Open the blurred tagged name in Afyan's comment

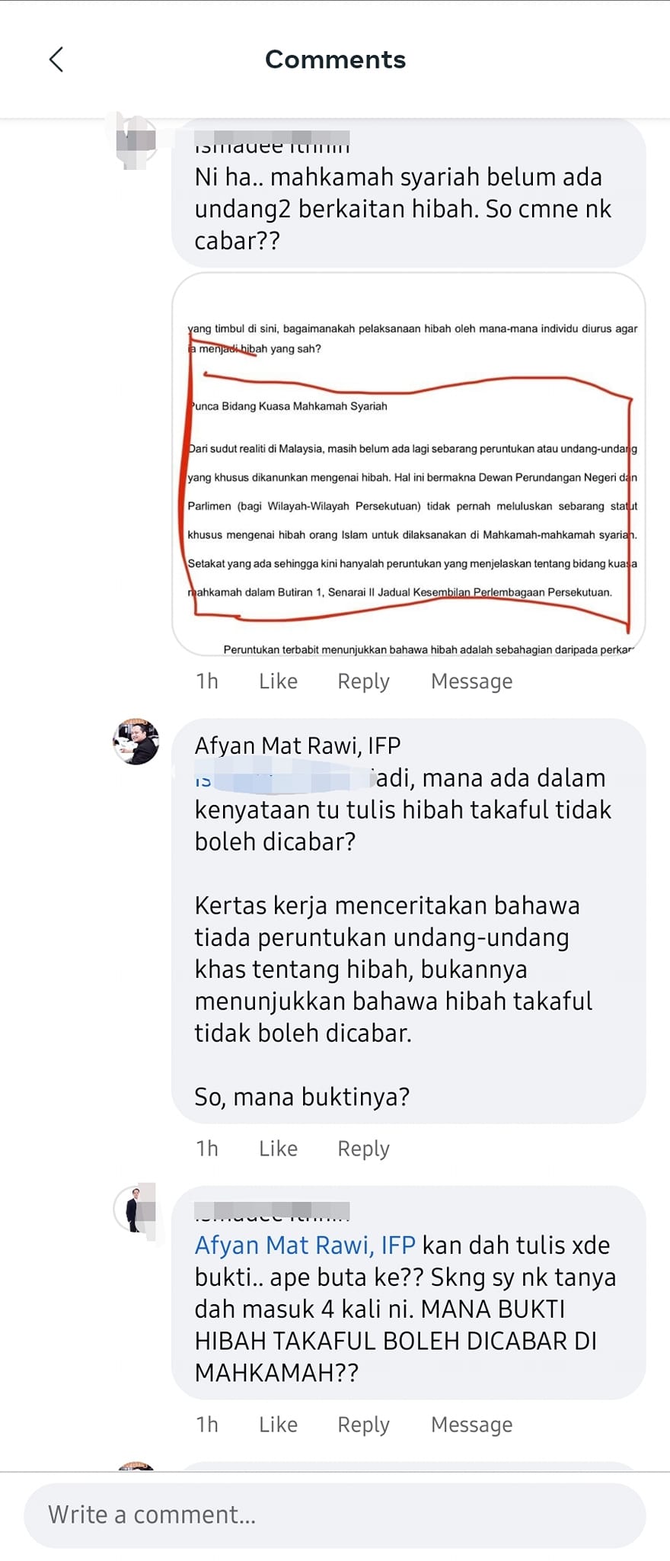(282, 778)
